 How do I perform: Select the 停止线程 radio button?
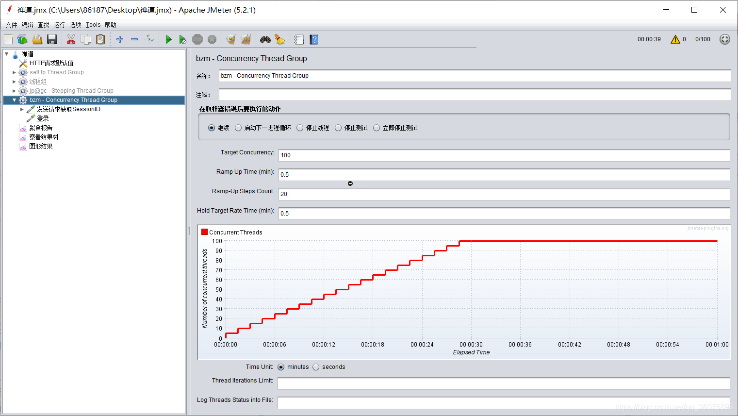(300, 128)
